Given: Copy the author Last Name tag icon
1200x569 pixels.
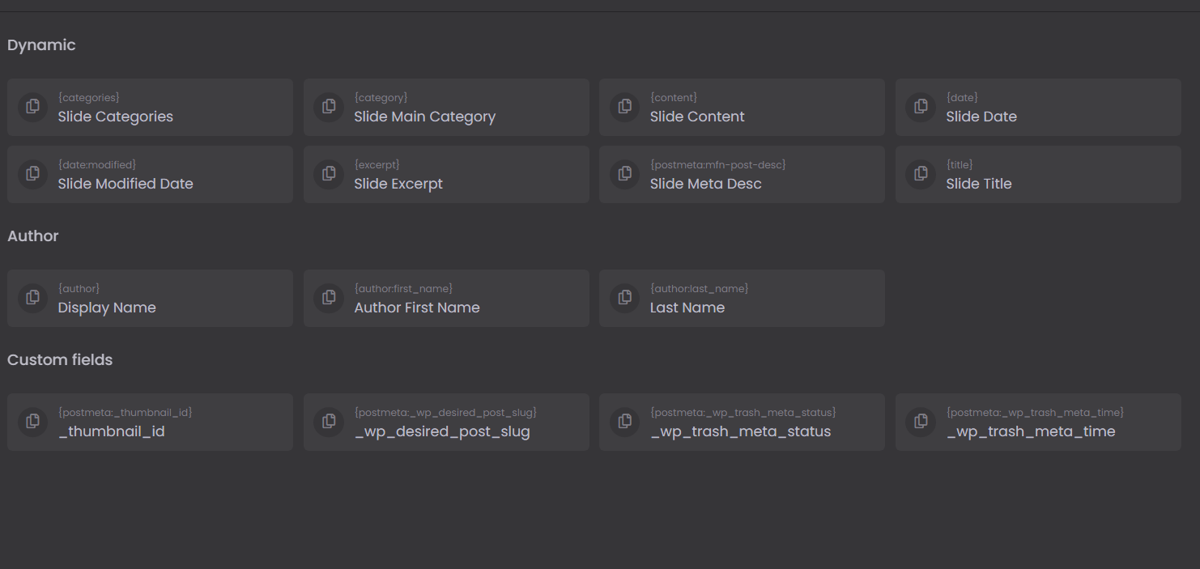Looking at the screenshot, I should pyautogui.click(x=624, y=298).
